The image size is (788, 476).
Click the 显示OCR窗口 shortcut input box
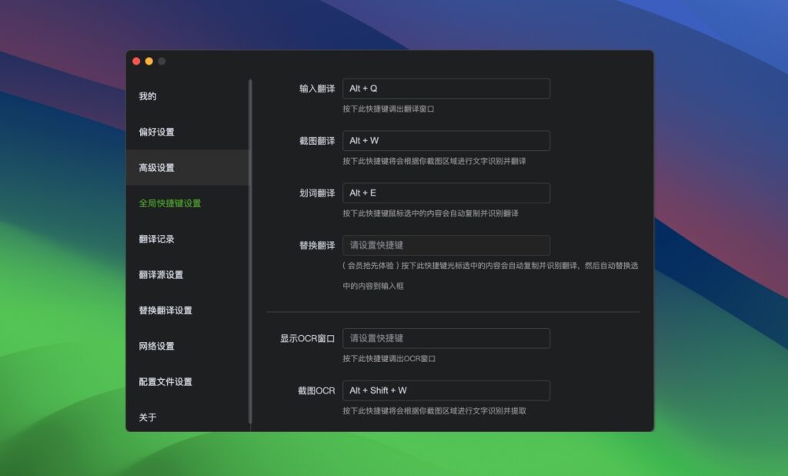click(446, 338)
